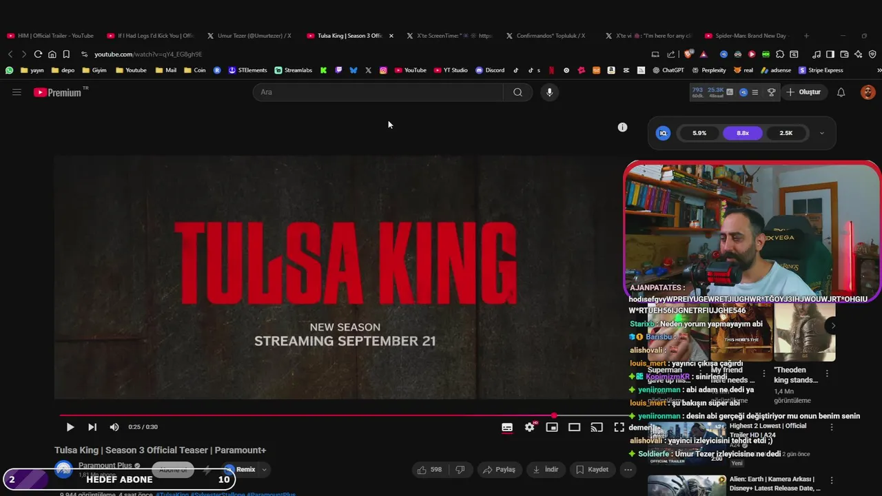The width and height of the screenshot is (882, 496).
Task: Click the 8.8x purple stat pill
Action: [x=743, y=134]
